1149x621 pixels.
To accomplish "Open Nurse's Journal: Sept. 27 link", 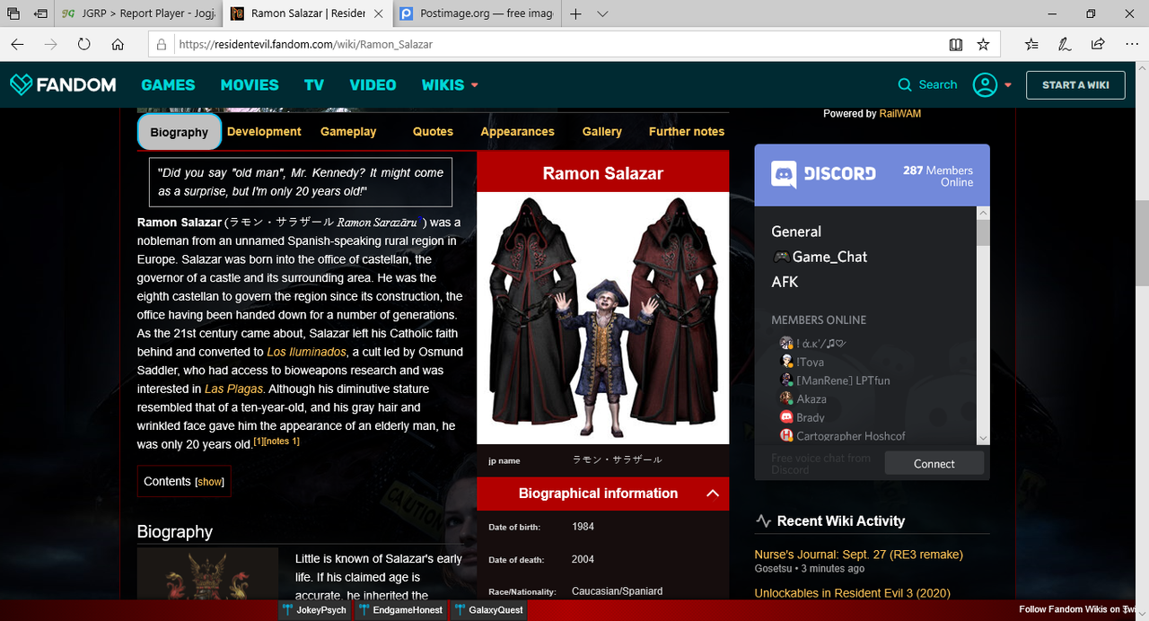I will (858, 555).
